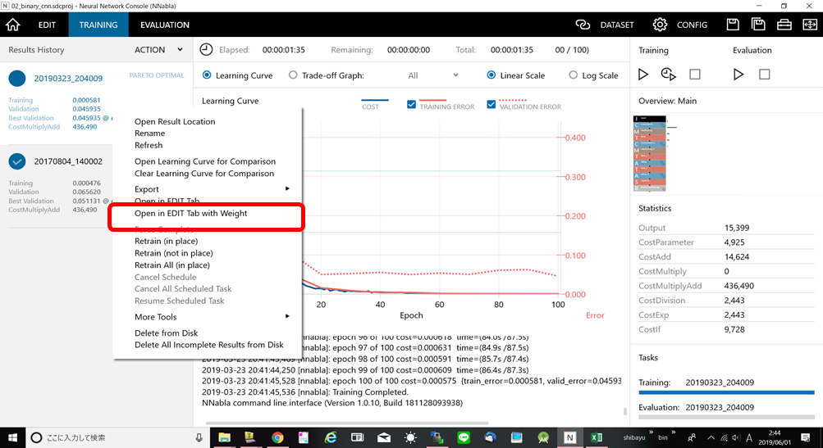Open the Thunderbird taskbar icon
823x448 pixels.
pos(490,437)
